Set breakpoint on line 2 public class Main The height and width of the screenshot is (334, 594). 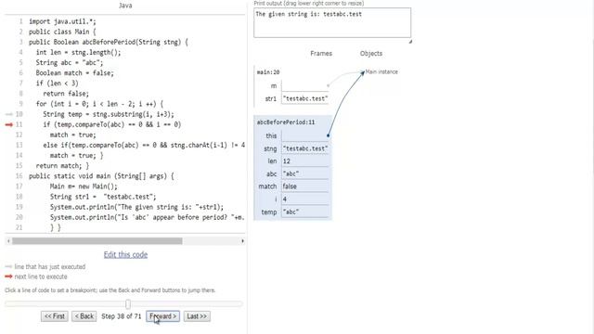point(62,32)
